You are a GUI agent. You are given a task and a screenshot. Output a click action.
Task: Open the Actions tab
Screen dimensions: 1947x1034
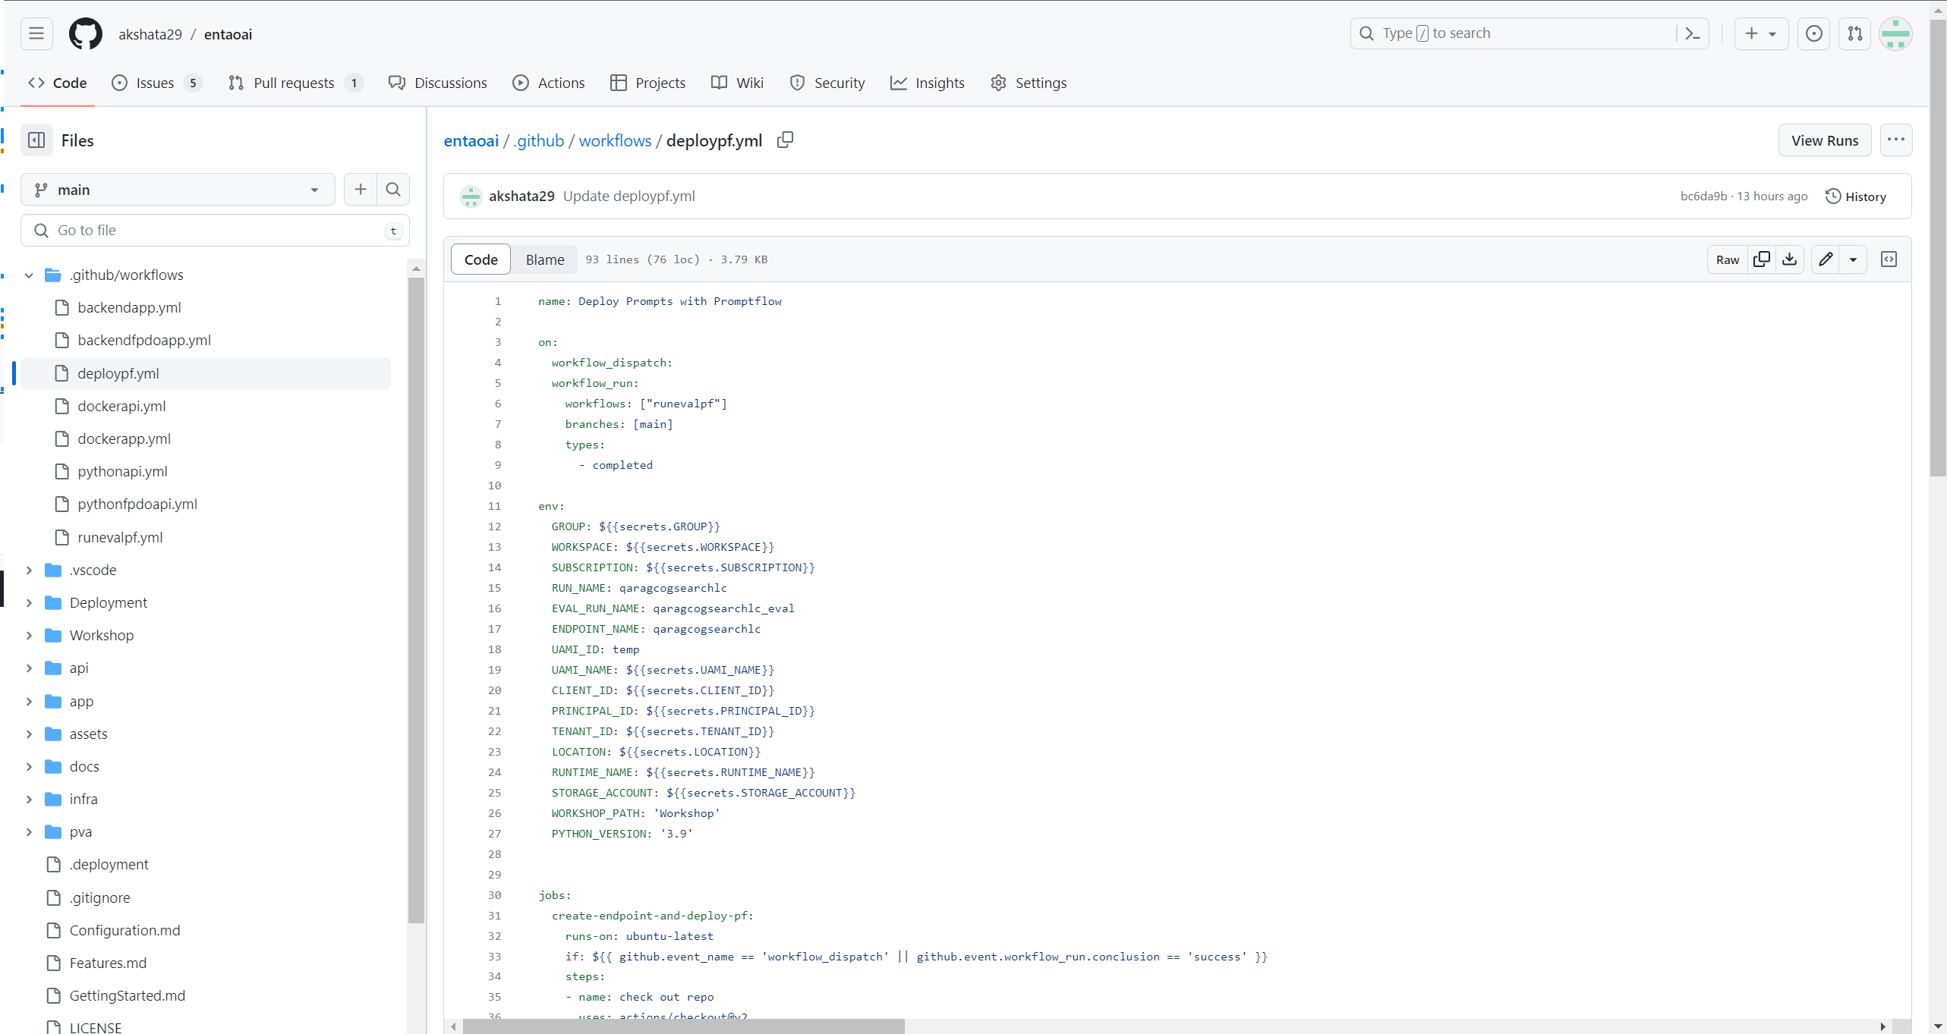tap(549, 83)
